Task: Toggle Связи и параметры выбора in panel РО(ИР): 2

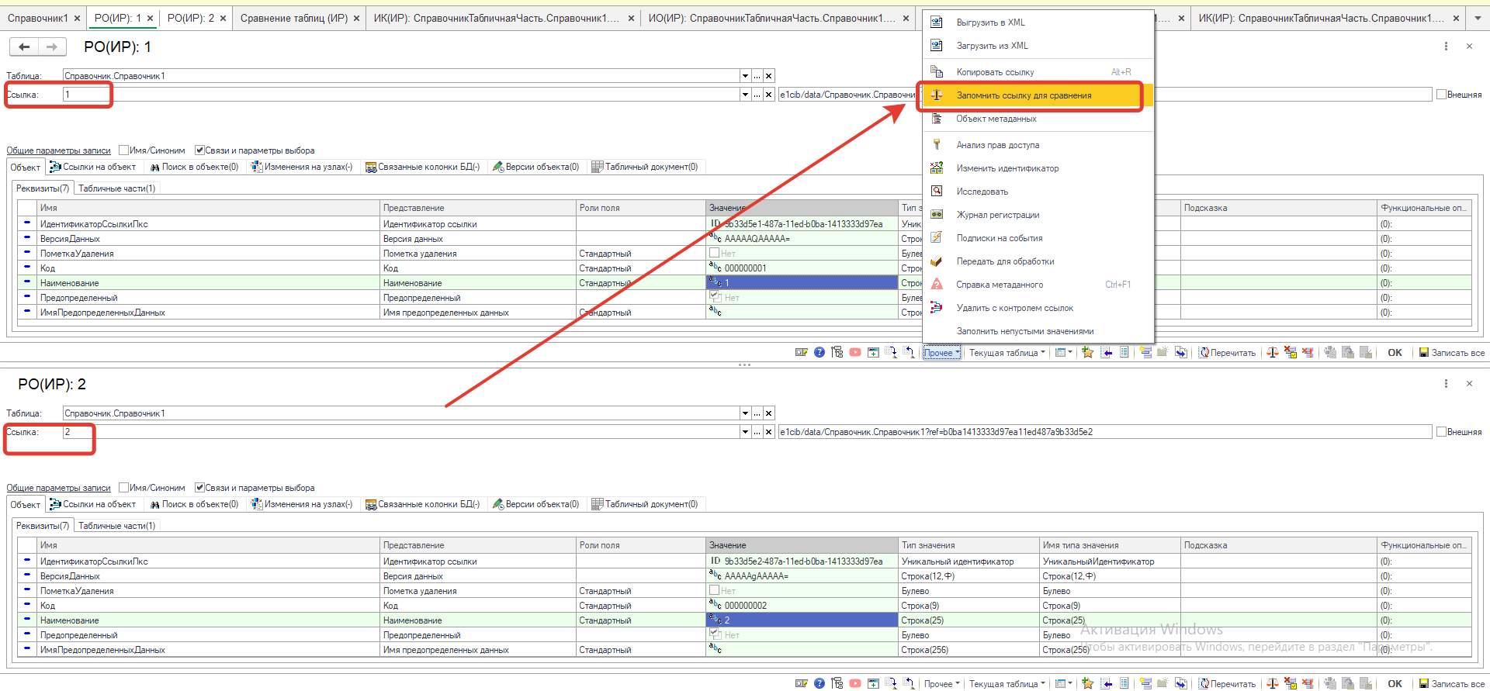Action: click(199, 488)
